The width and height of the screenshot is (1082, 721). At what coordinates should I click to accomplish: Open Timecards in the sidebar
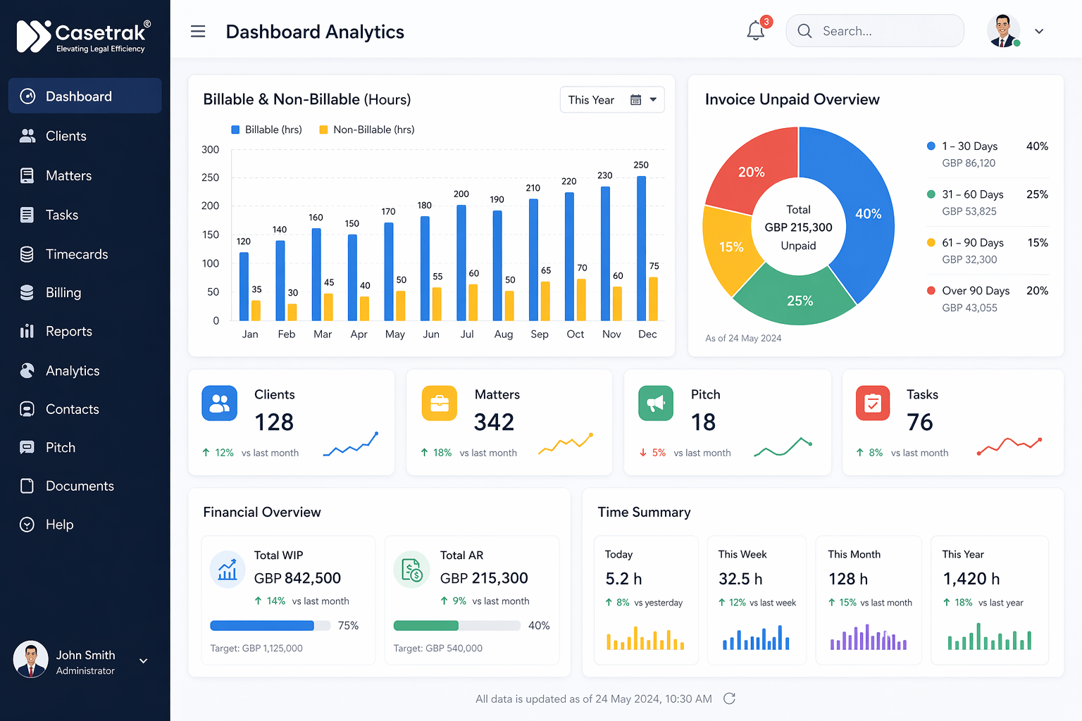click(77, 254)
